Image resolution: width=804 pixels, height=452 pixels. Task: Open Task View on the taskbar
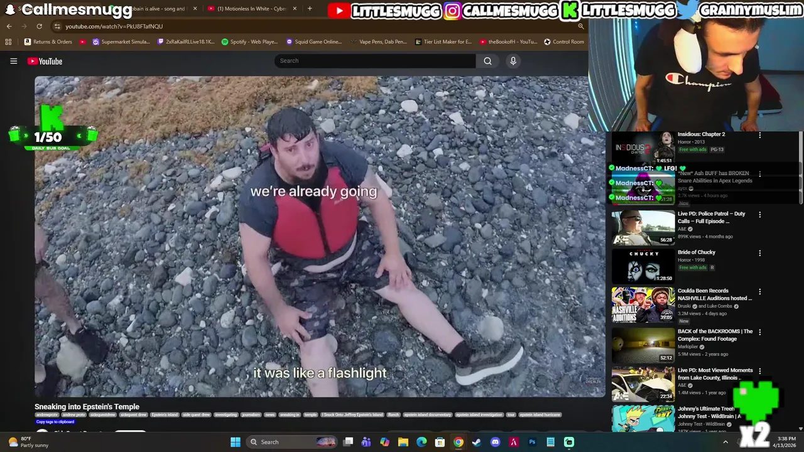(x=349, y=442)
